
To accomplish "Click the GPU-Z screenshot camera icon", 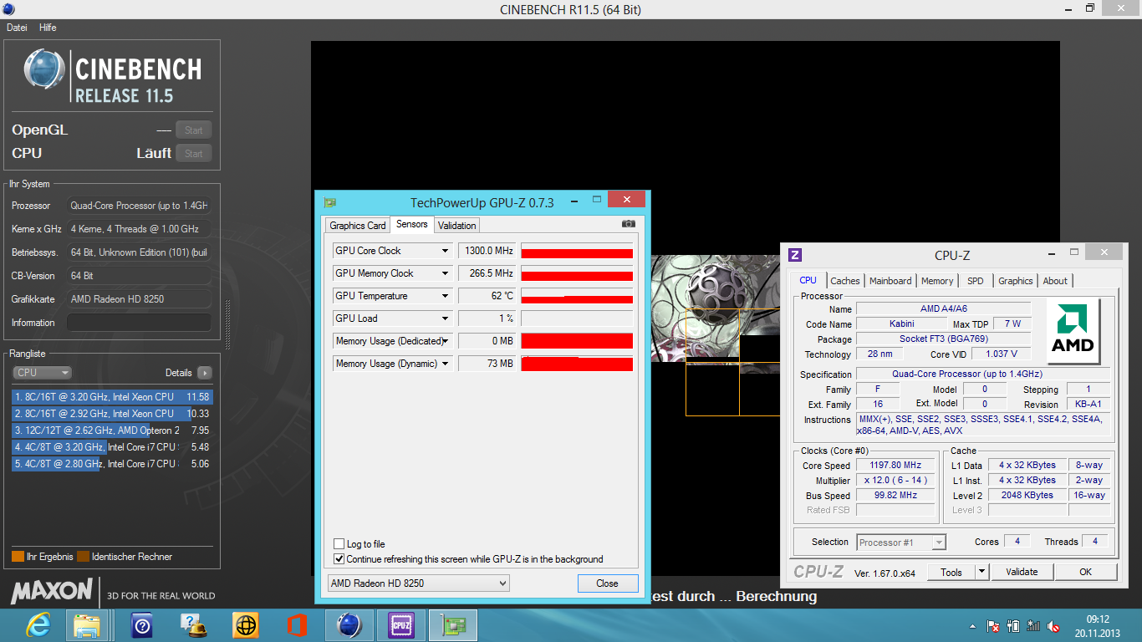I will coord(629,224).
